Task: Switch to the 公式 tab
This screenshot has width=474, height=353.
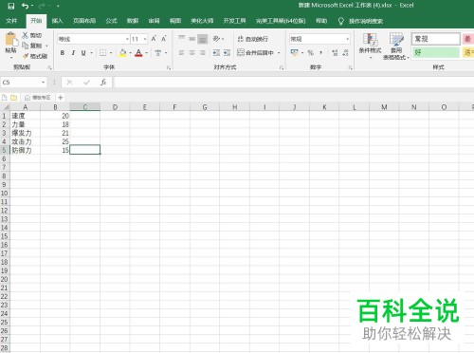Action: 111,21
